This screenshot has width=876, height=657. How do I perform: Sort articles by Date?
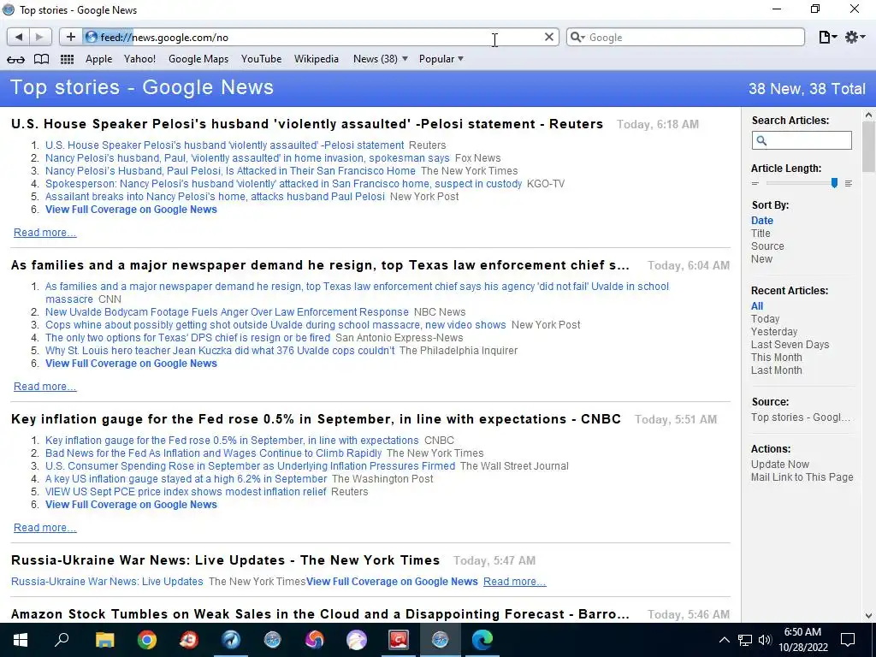click(762, 221)
